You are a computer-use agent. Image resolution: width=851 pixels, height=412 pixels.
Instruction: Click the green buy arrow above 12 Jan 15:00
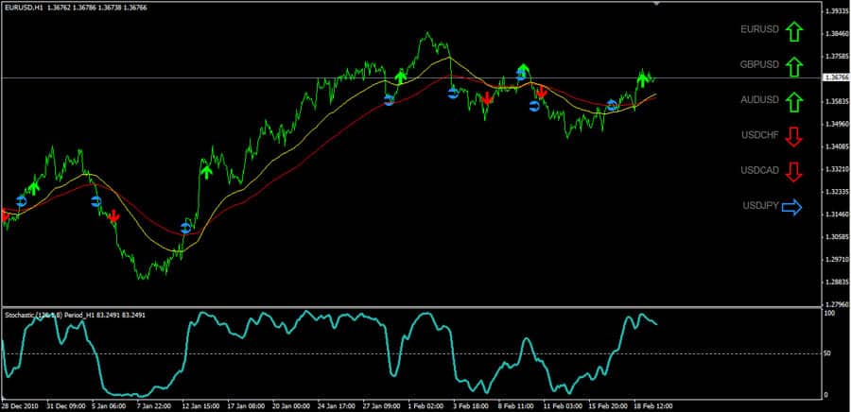(x=206, y=172)
